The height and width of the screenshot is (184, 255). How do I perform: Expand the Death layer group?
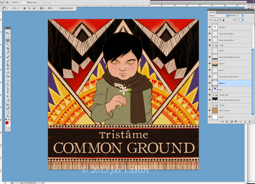point(213,105)
